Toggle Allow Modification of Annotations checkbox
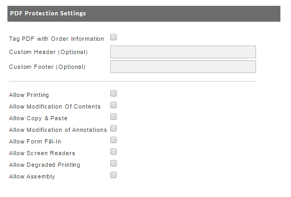Viewport: 291px width, 197px height. pyautogui.click(x=113, y=128)
